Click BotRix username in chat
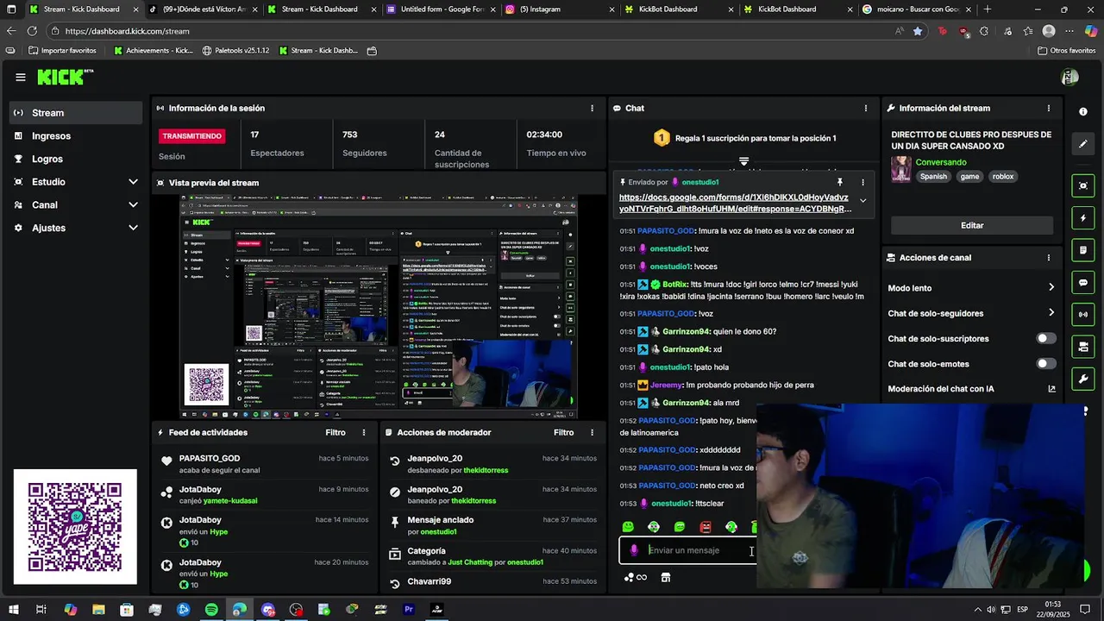Image resolution: width=1104 pixels, height=621 pixels. click(675, 284)
